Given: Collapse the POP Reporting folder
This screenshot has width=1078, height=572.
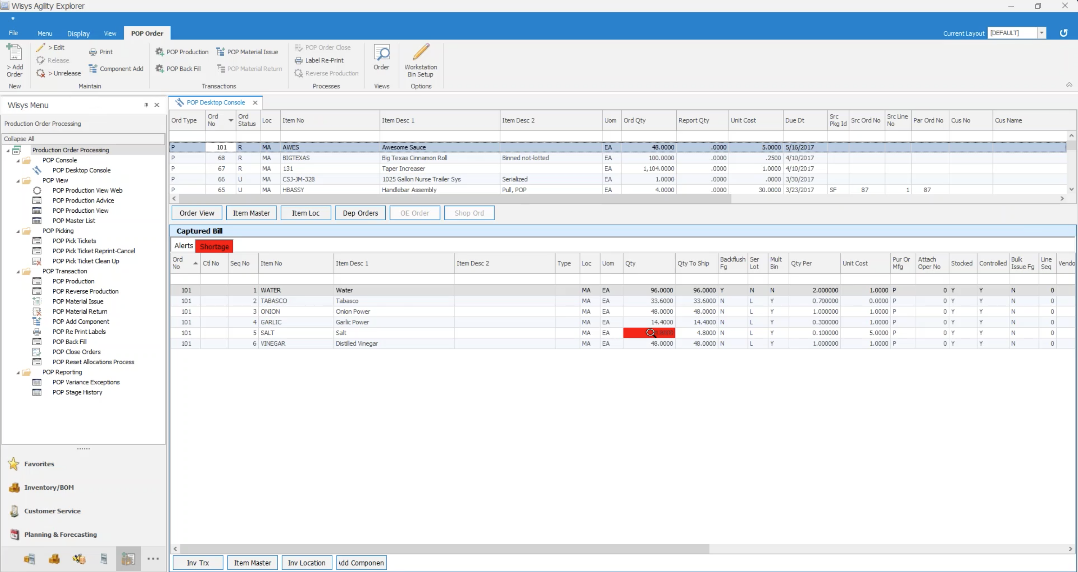Looking at the screenshot, I should pos(17,372).
